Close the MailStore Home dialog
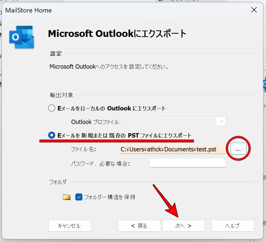 254,10
